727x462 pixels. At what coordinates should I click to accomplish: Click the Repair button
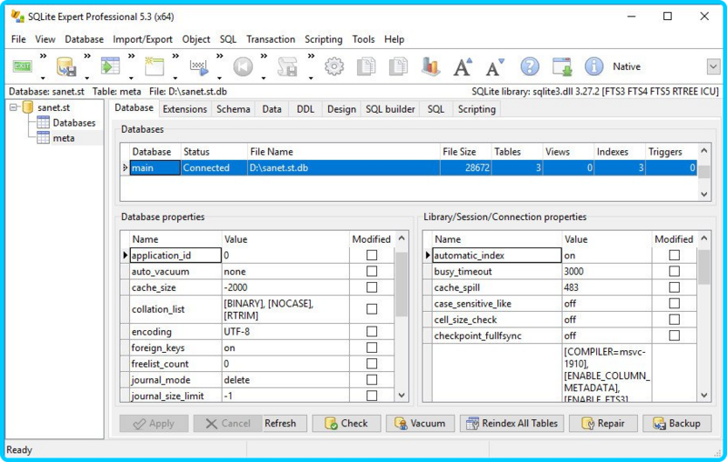click(x=603, y=423)
